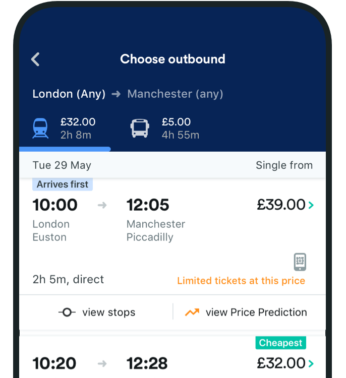Tap the mobile ticket icon

pos(300,262)
